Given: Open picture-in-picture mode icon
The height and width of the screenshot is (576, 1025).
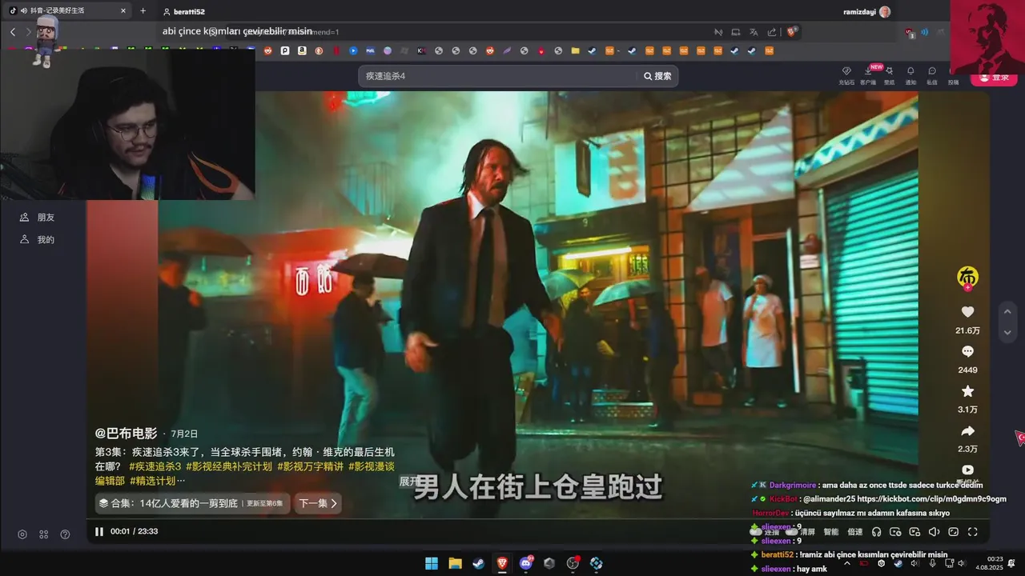Looking at the screenshot, I should click(914, 532).
